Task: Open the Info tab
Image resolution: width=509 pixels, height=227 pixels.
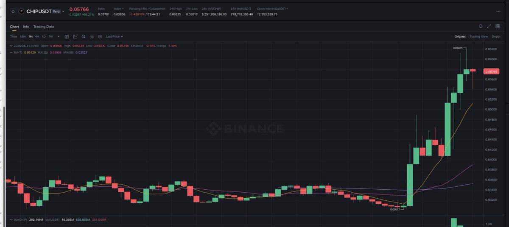Action: click(26, 27)
